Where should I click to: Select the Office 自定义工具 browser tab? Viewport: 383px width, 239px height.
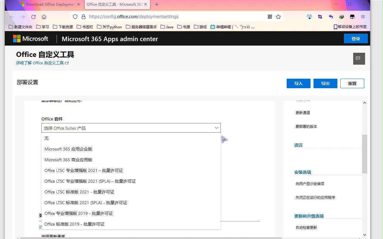[x=117, y=4]
